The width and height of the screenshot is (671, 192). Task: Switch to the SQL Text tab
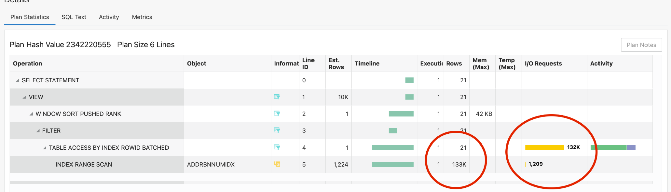pyautogui.click(x=74, y=17)
